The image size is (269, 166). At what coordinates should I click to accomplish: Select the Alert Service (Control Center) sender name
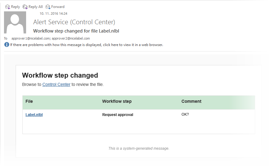click(x=74, y=22)
